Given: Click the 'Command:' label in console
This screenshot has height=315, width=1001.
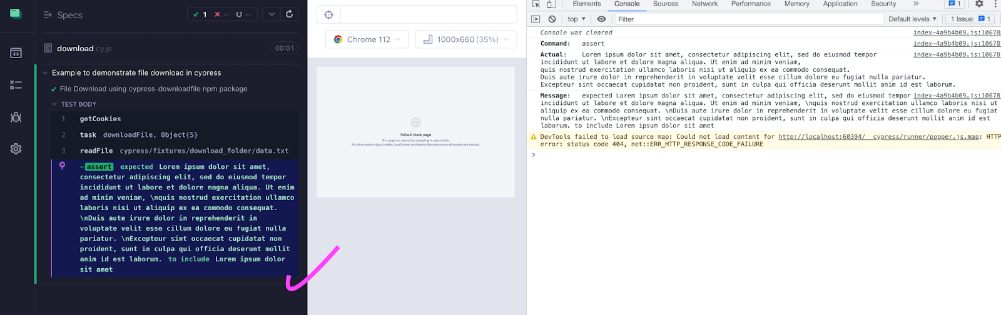Looking at the screenshot, I should coord(556,44).
